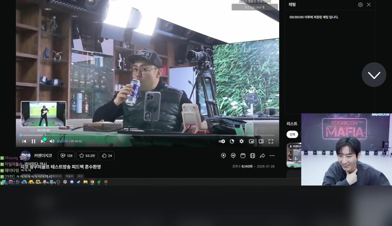Click the video progress seek bar
Viewport: 392px width, 226px height.
(x=141, y=135)
